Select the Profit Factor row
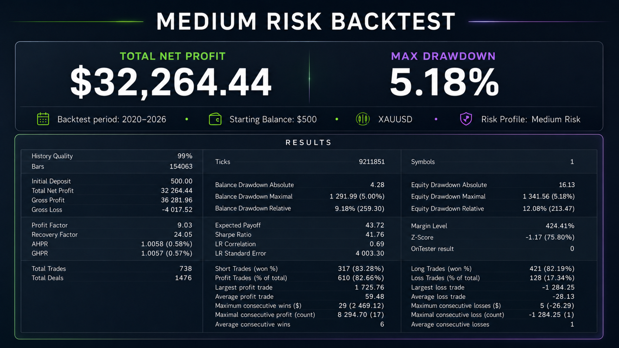The width and height of the screenshot is (619, 348). (112, 225)
